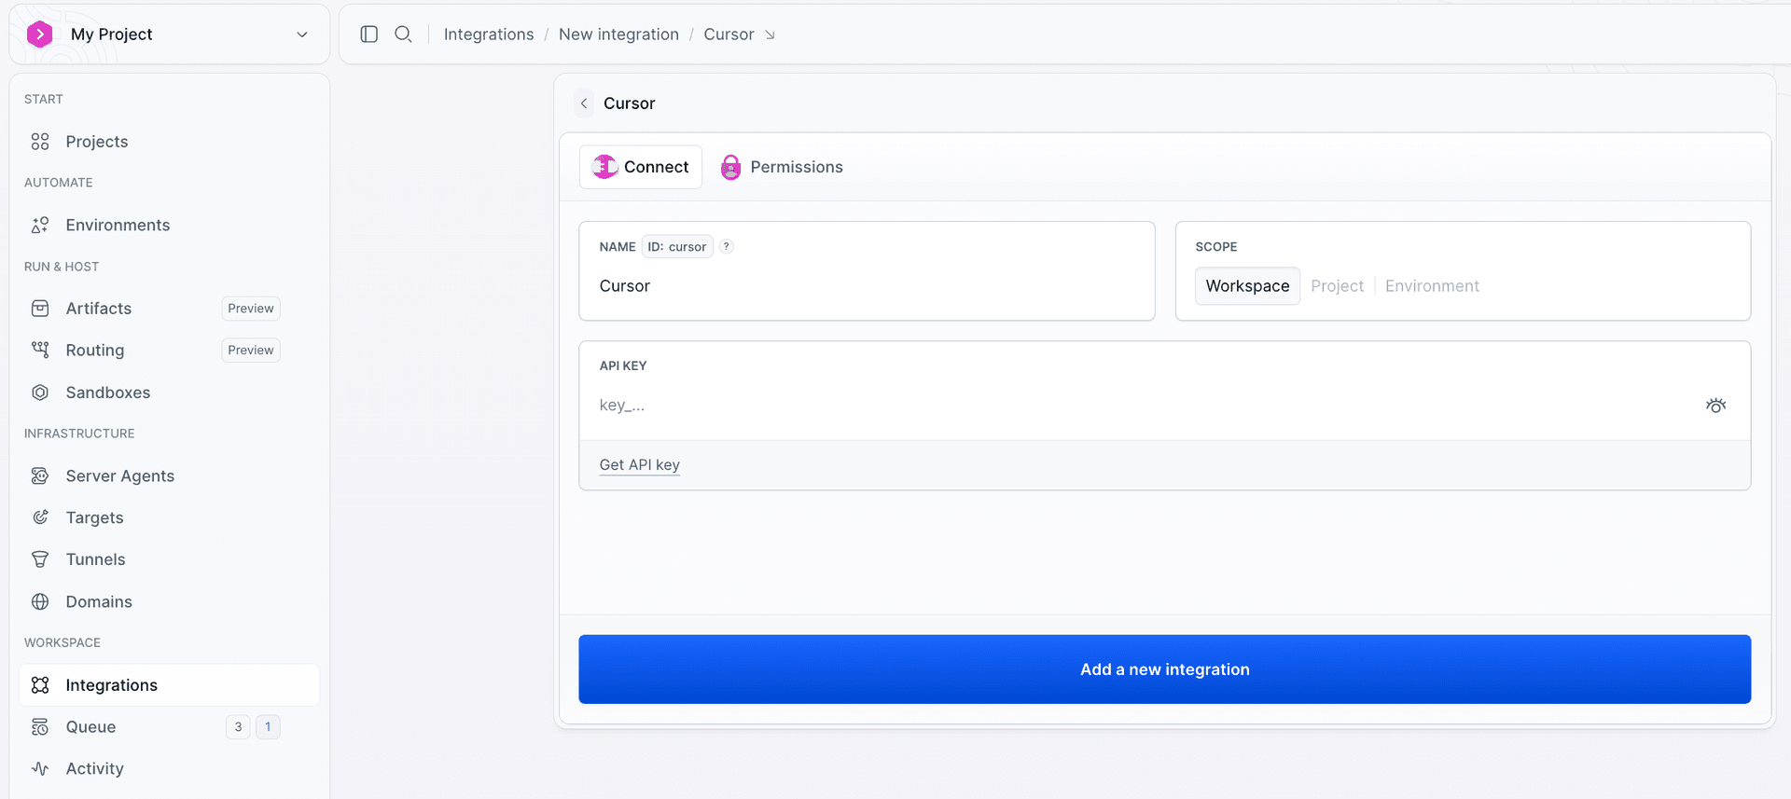Image resolution: width=1791 pixels, height=799 pixels.
Task: Click the Targets icon
Action: [40, 517]
